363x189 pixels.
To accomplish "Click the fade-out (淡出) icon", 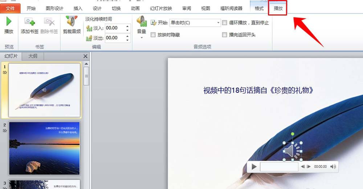I will (x=89, y=38).
